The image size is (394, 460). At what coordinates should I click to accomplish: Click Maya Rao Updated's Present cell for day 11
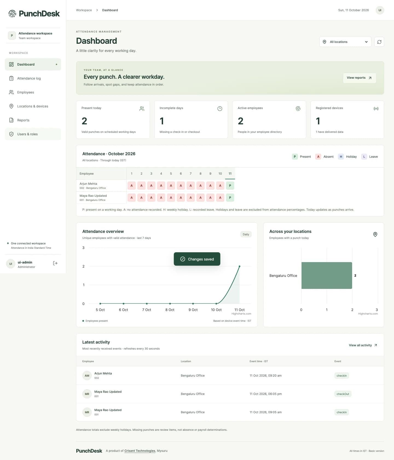[x=230, y=198]
